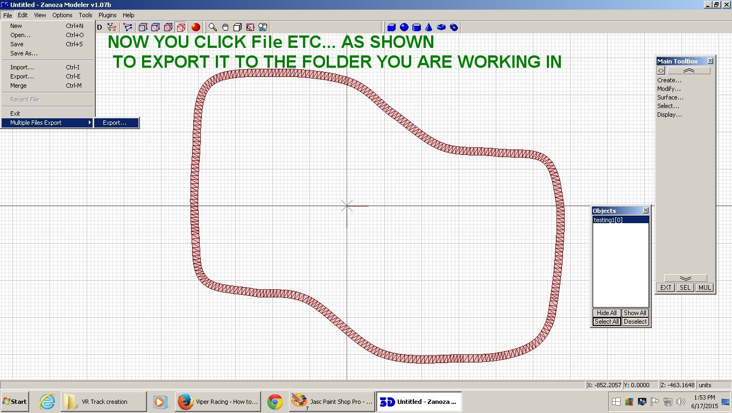Collapse Main ToolBox with up chevron bar
Viewport: 732px width, 413px height.
[689, 70]
